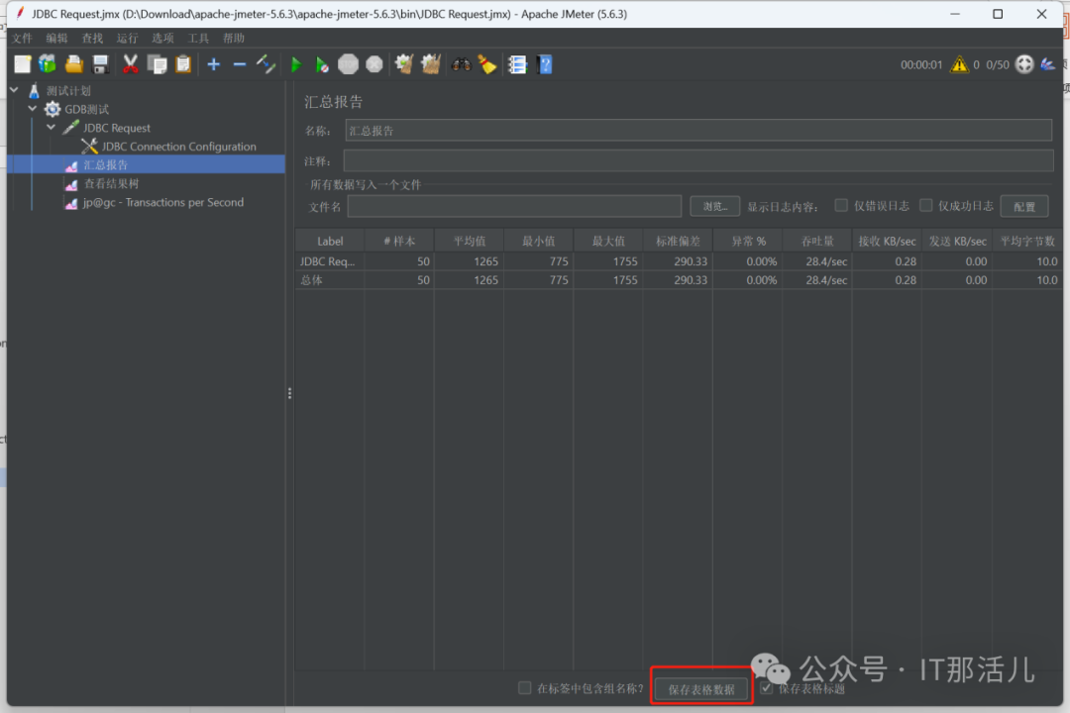
Task: Collapse the JDBC Request node arrow
Action: (52, 127)
